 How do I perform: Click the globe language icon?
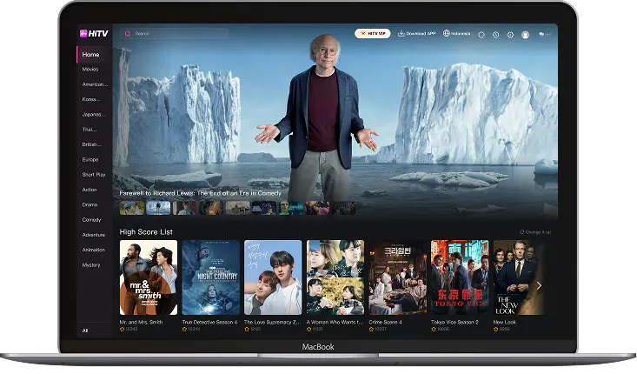447,33
